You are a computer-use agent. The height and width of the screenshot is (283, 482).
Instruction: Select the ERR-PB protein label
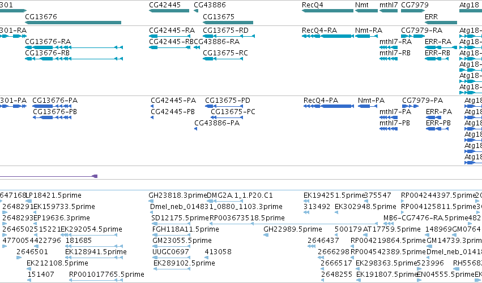438,123
